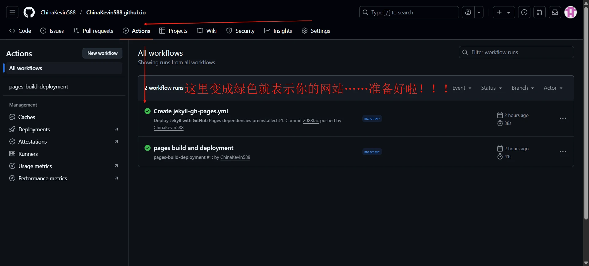Screen dimensions: 589x266
Task: Open the hamburger navigation menu
Action: pos(12,12)
